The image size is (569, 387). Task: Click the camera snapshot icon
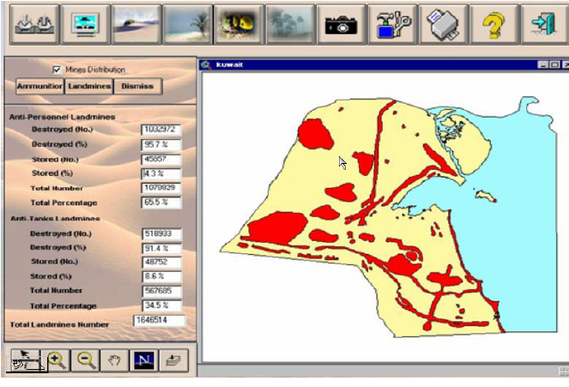coord(341,24)
